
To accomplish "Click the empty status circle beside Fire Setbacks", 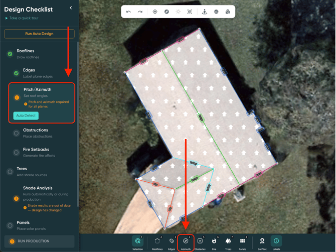I will [16, 153].
